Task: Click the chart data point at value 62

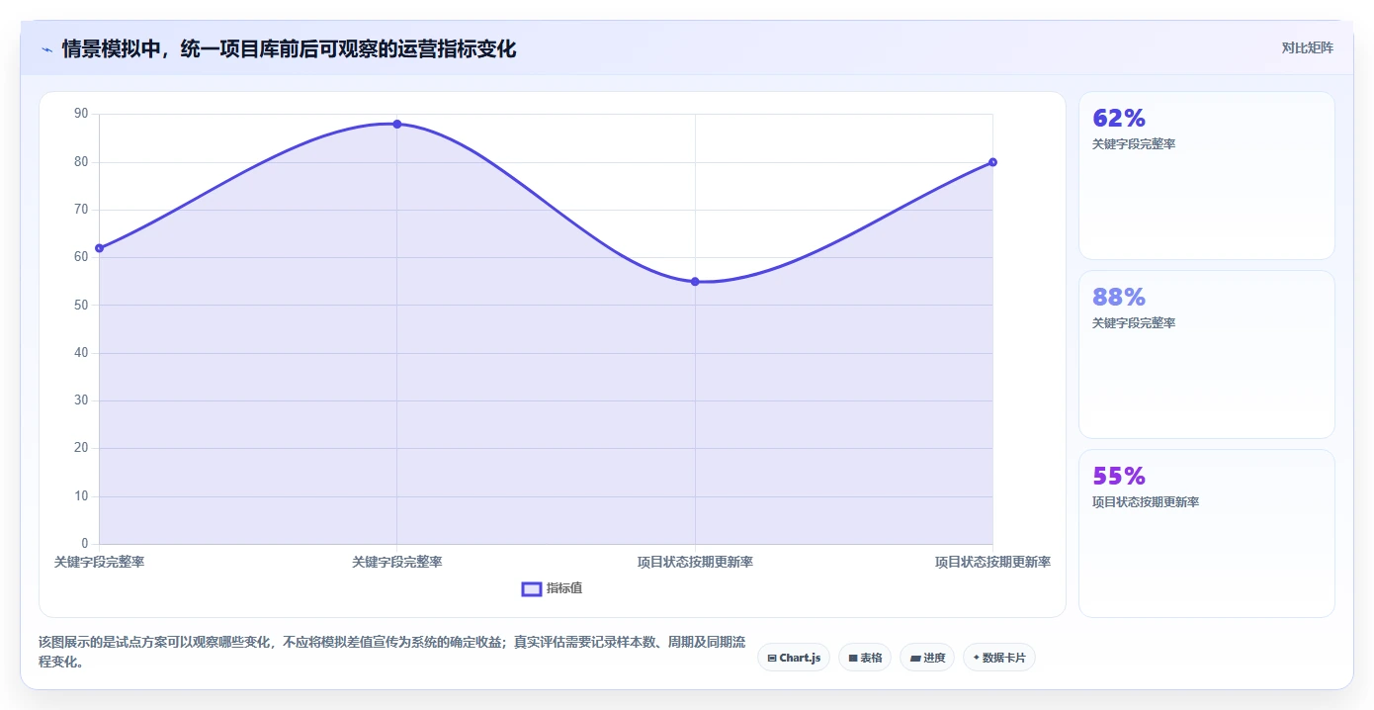Action: (x=100, y=248)
